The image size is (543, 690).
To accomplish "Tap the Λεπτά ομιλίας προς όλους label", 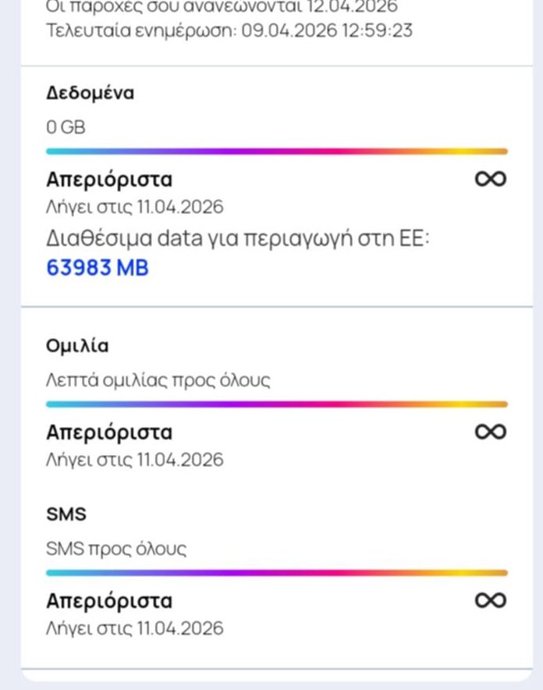I will [x=158, y=381].
